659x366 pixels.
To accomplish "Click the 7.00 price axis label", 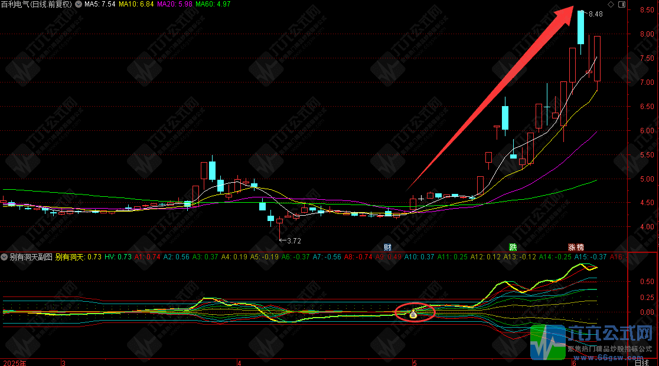I will pos(647,83).
